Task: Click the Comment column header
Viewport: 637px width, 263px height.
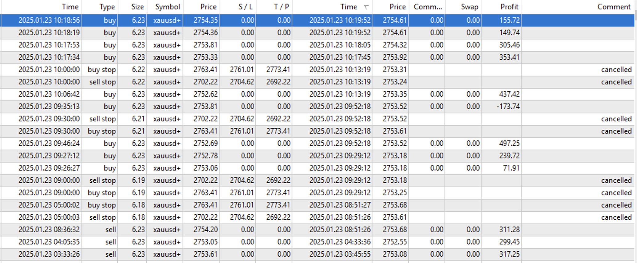Action: pyautogui.click(x=614, y=7)
